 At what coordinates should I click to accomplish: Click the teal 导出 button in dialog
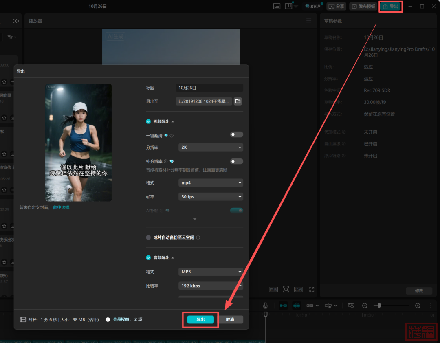tap(200, 320)
